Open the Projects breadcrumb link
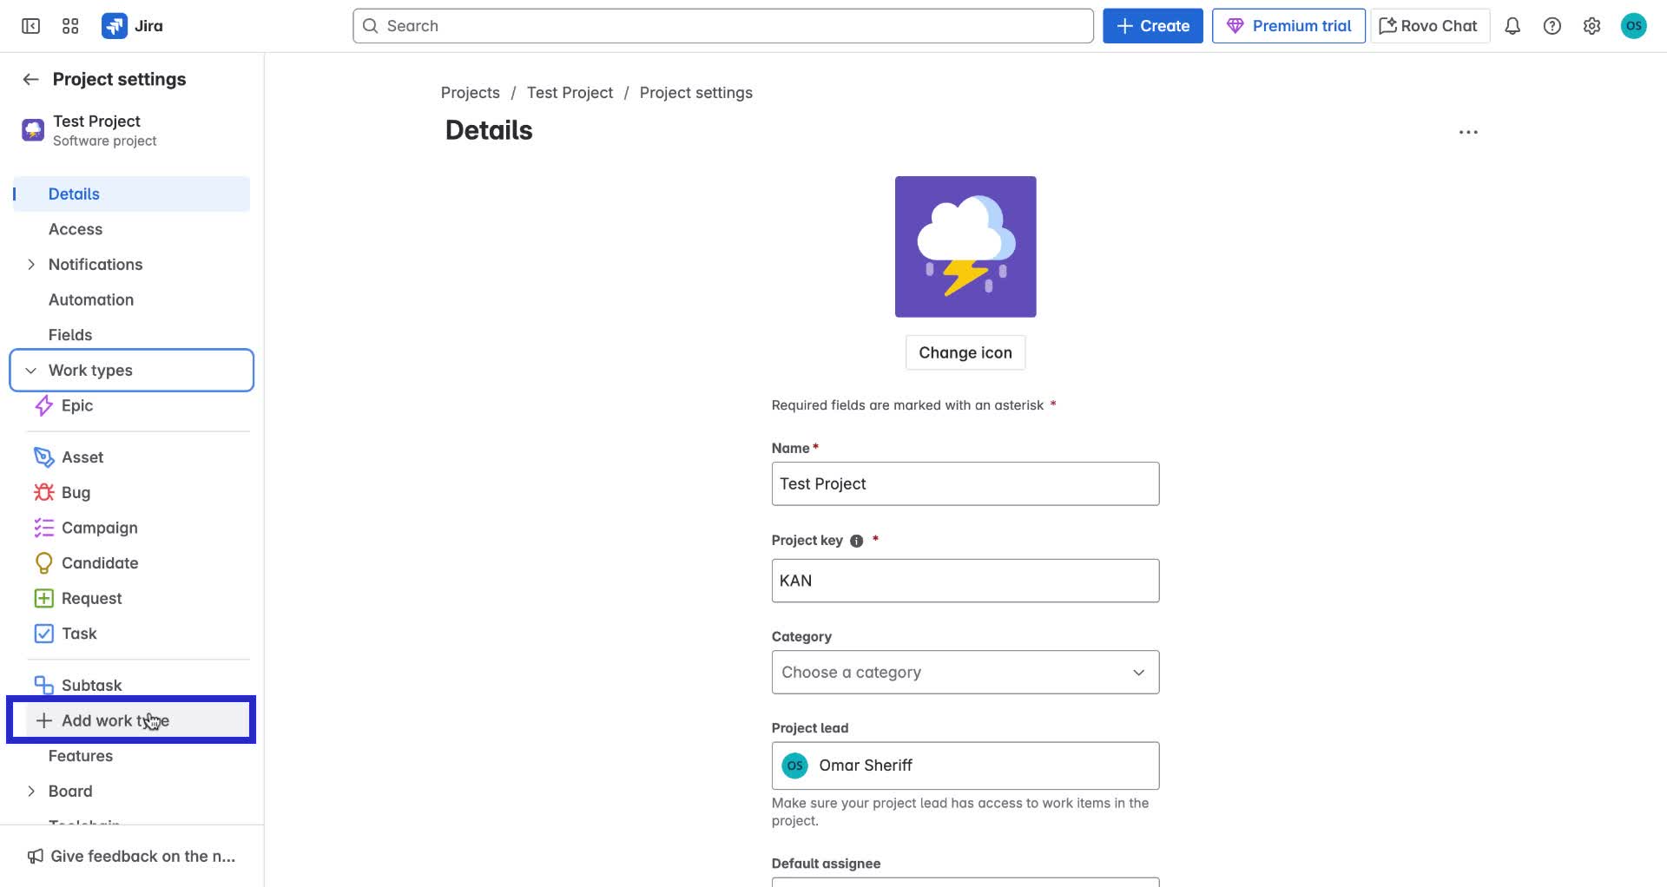The height and width of the screenshot is (887, 1667). (x=470, y=92)
